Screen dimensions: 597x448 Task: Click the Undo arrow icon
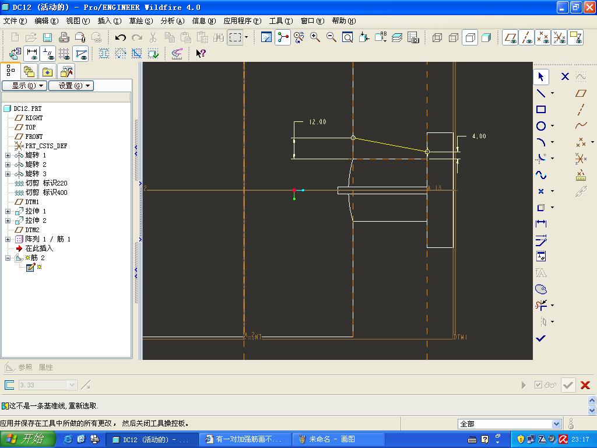click(121, 37)
